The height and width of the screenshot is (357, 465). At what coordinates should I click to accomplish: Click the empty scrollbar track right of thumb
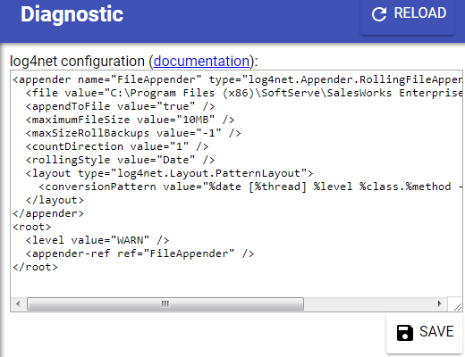coord(368,303)
